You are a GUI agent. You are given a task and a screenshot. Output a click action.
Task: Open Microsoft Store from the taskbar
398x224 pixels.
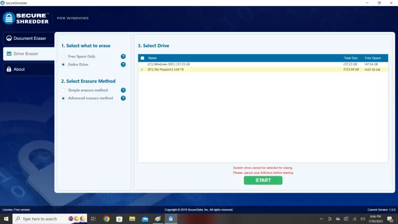coord(119,219)
